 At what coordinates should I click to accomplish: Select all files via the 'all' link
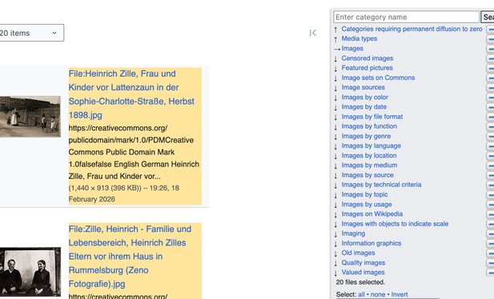361,294
